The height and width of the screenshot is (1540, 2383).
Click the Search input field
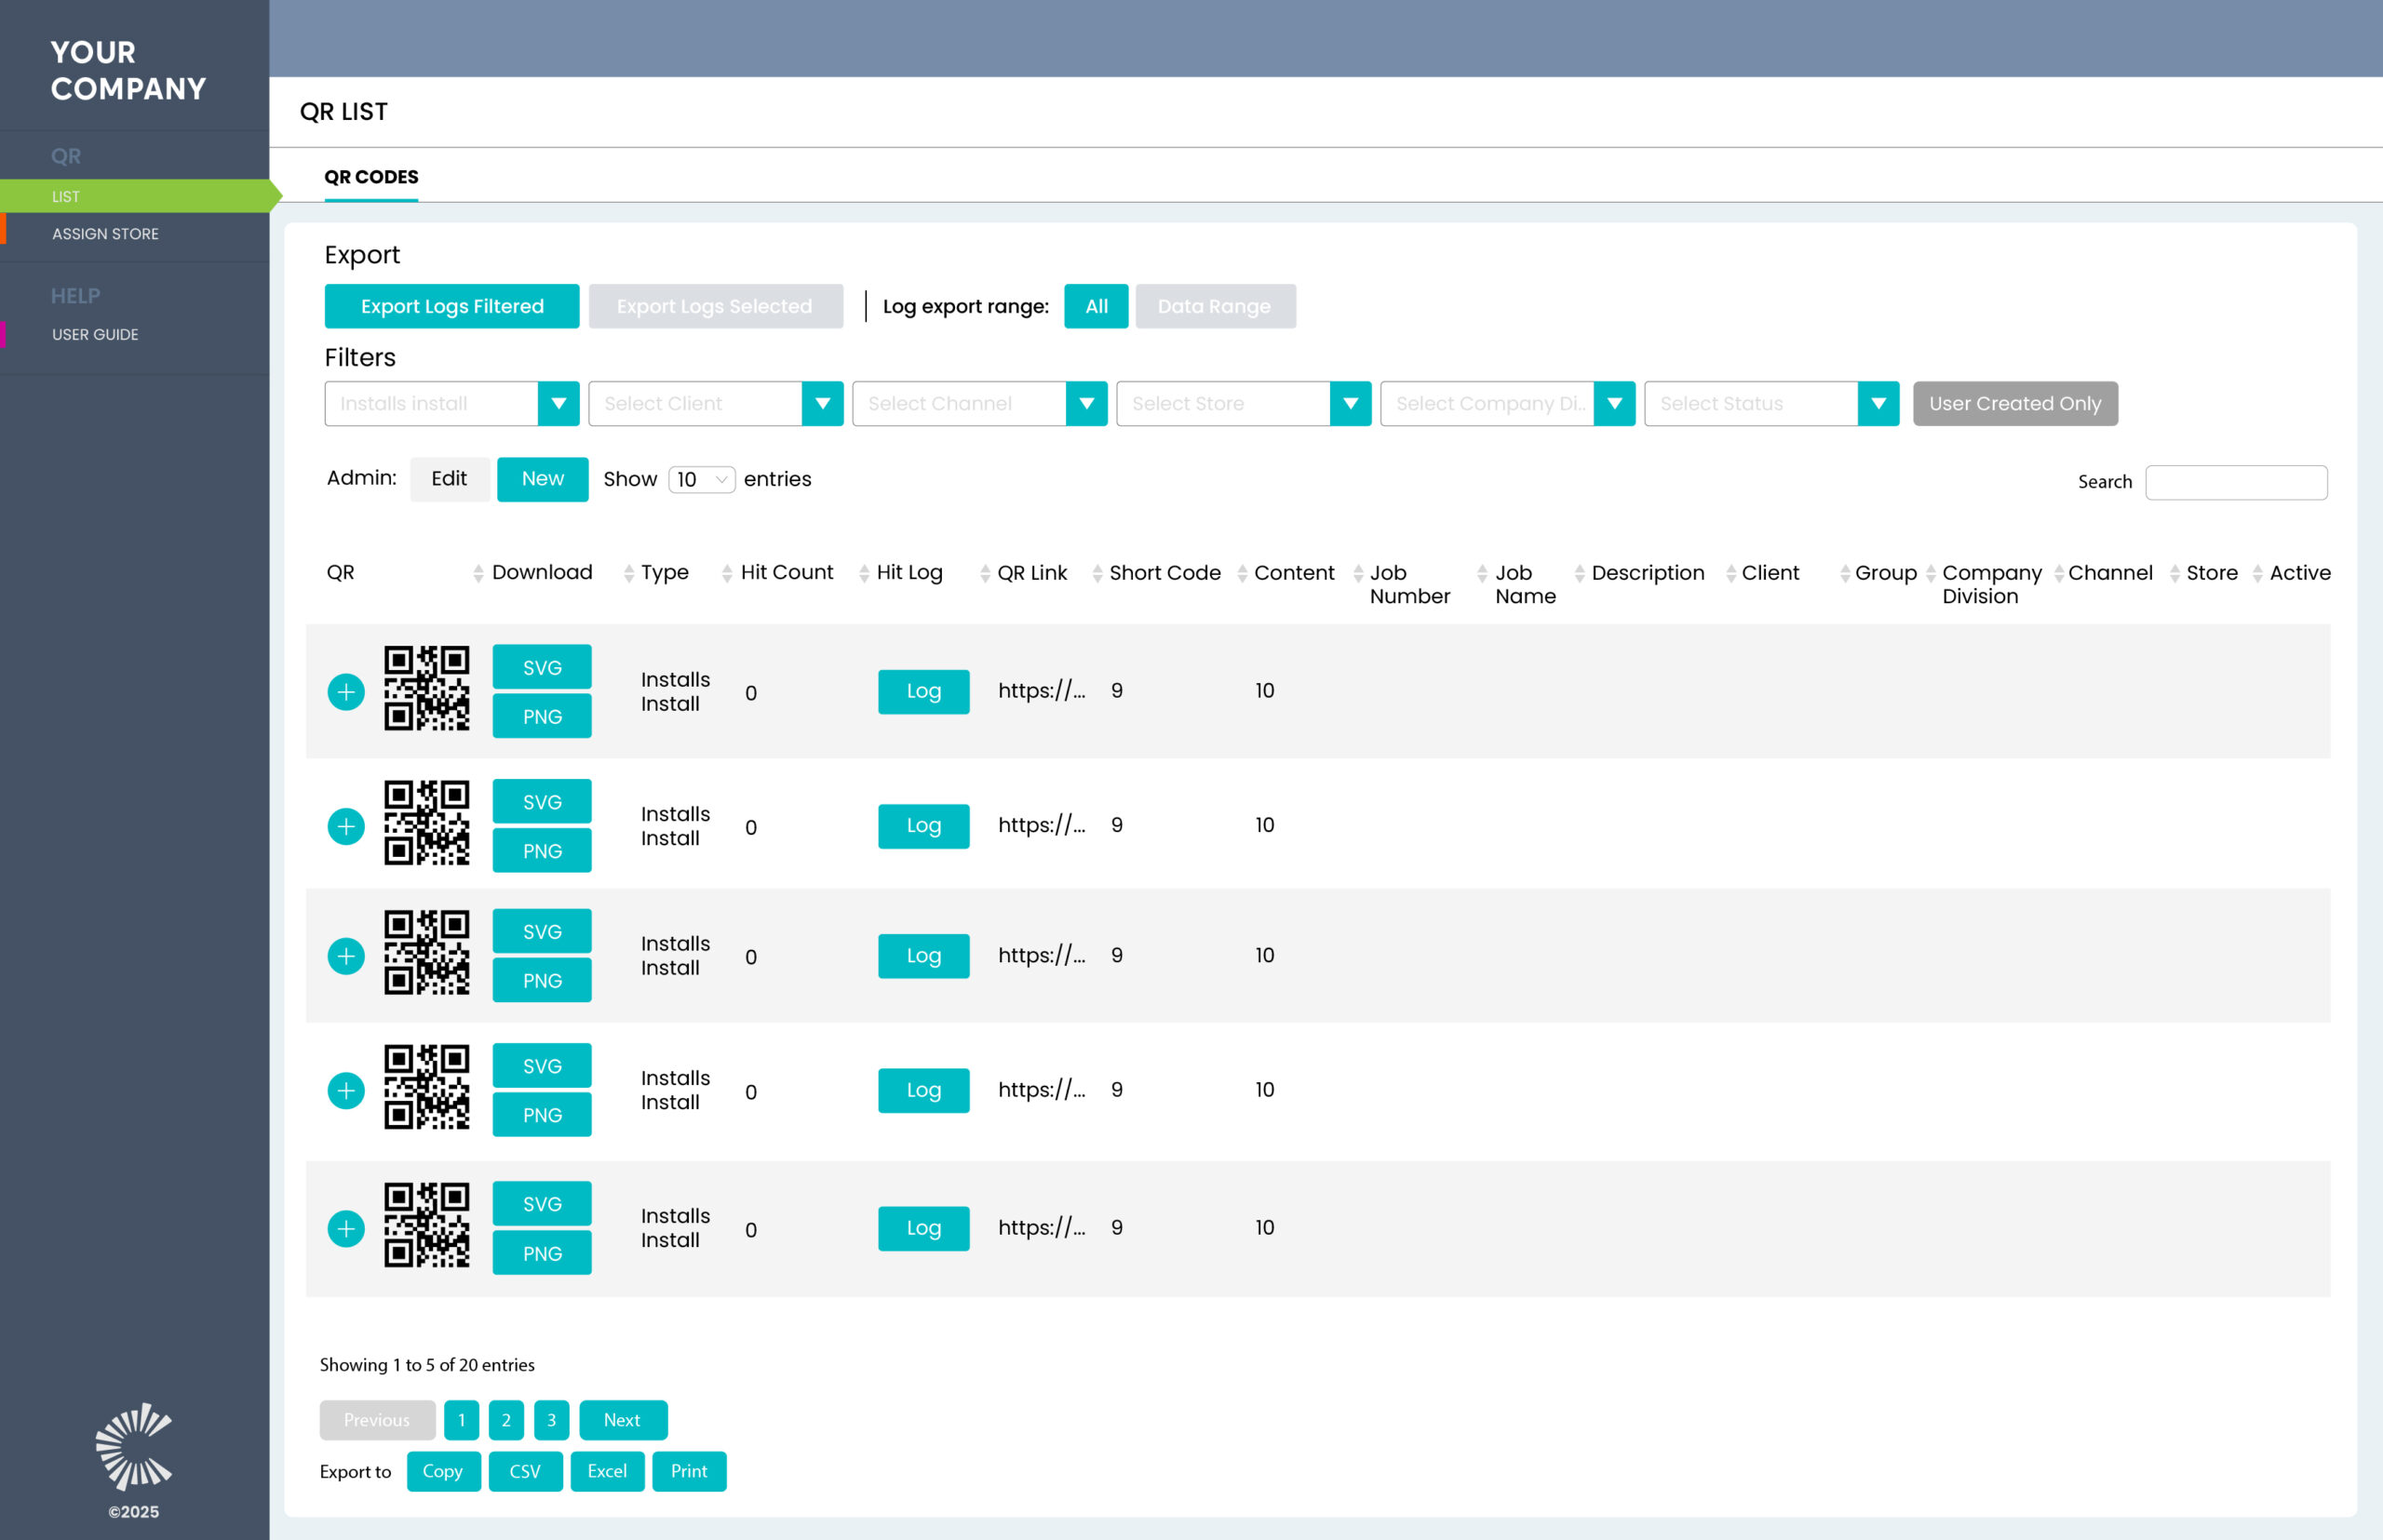pos(2236,482)
